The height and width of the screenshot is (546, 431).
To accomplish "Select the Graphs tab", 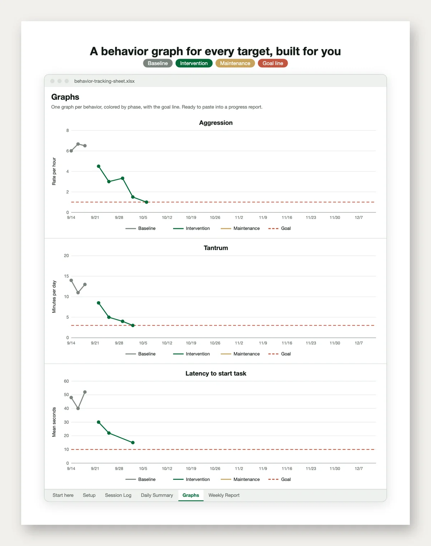I will 191,495.
